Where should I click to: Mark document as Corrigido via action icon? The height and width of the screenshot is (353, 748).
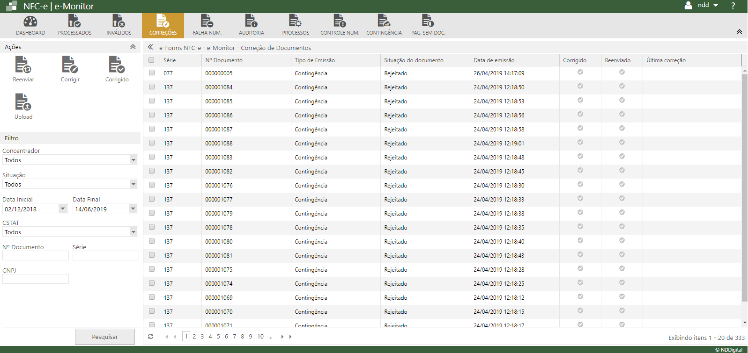coord(117,65)
